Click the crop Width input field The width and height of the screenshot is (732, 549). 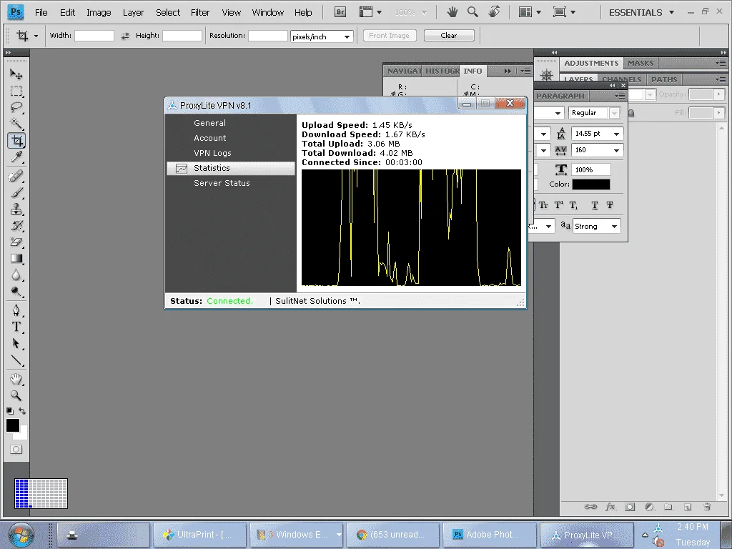click(x=94, y=36)
